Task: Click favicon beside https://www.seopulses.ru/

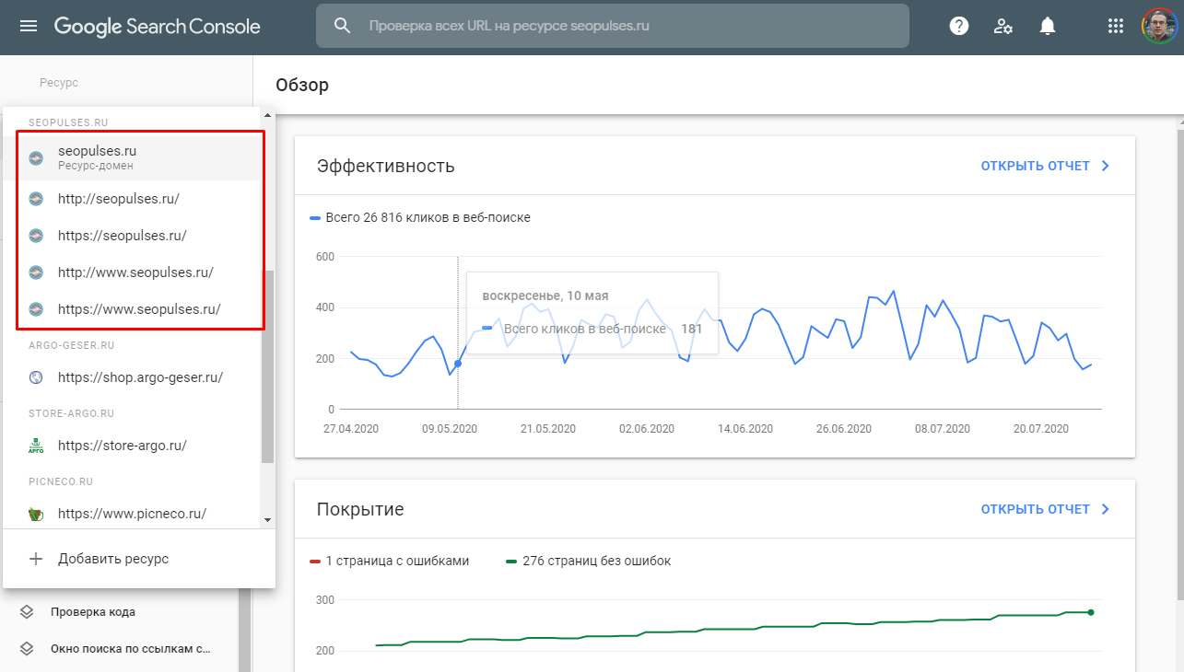Action: (36, 309)
